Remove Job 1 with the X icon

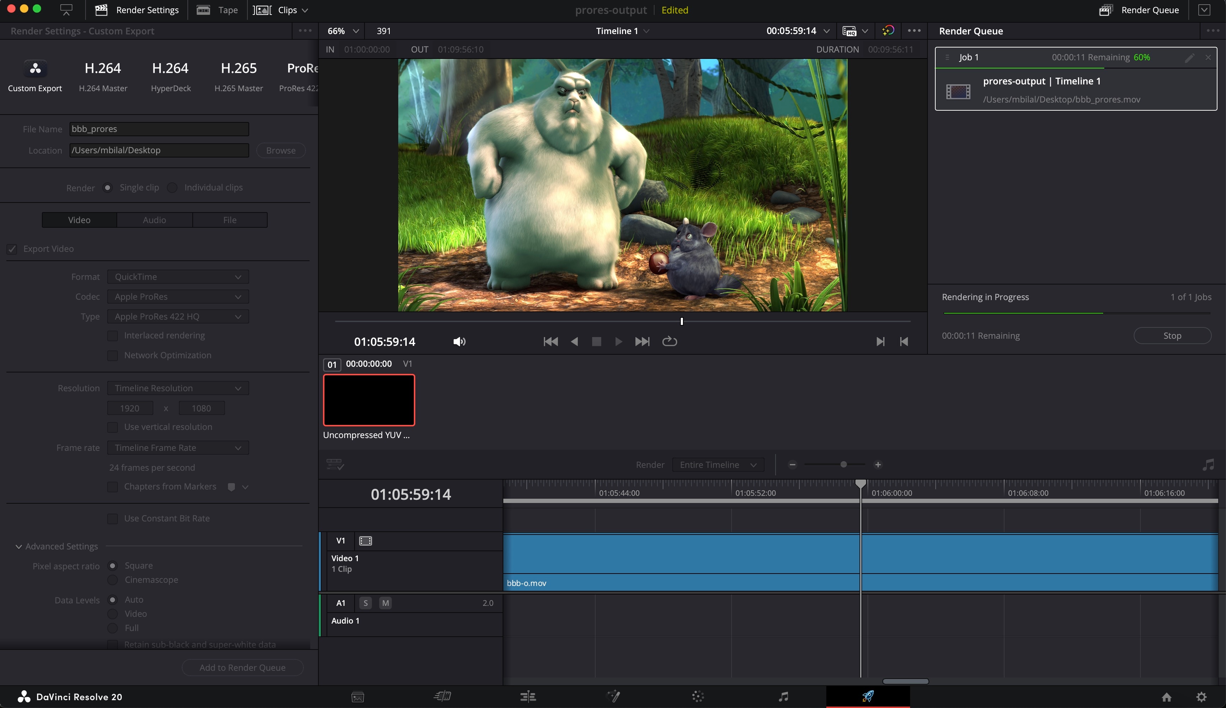pos(1208,57)
